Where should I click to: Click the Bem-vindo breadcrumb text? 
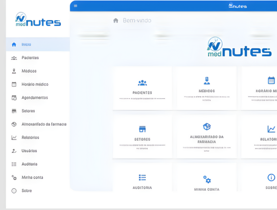[x=137, y=21]
